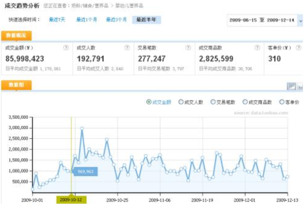
Task: Select 最近3个月 quick time range
Action: [x=117, y=20]
